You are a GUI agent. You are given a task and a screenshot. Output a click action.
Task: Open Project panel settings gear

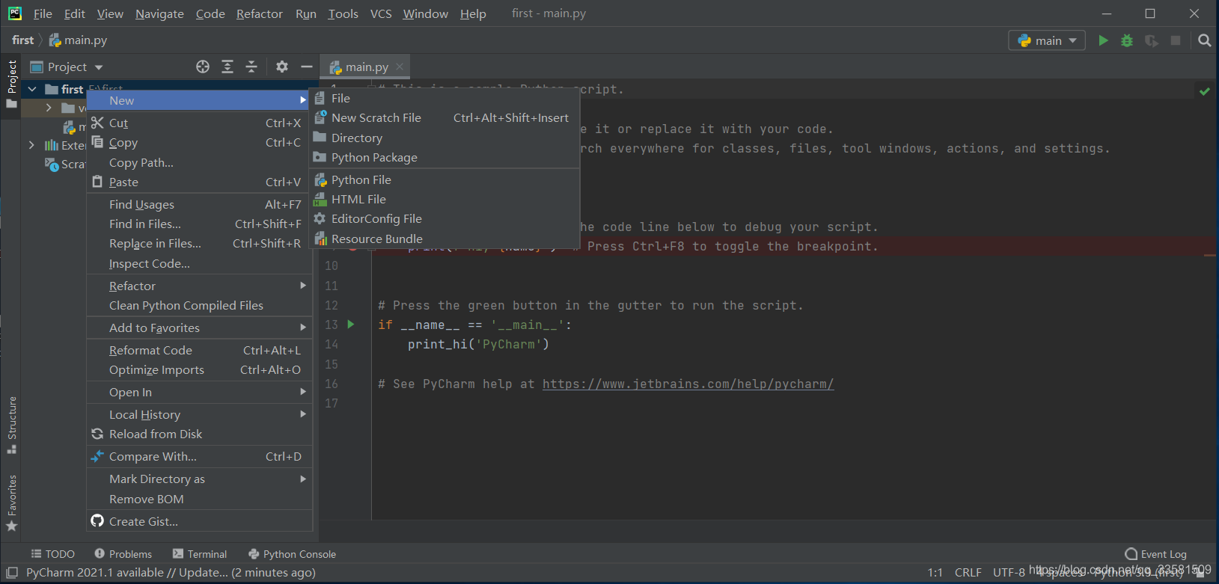(282, 67)
